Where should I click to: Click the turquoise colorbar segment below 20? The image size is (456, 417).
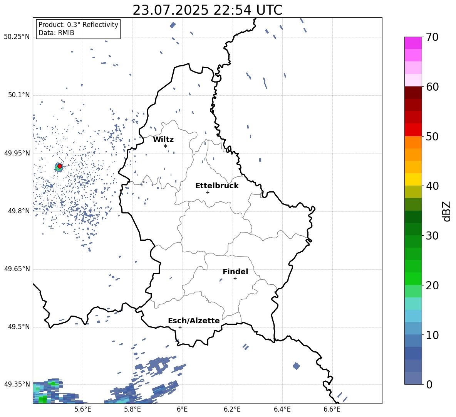click(413, 304)
